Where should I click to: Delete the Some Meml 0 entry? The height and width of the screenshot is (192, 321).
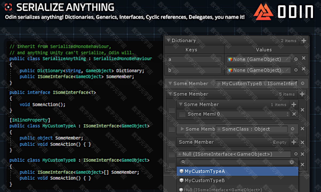tap(294, 114)
